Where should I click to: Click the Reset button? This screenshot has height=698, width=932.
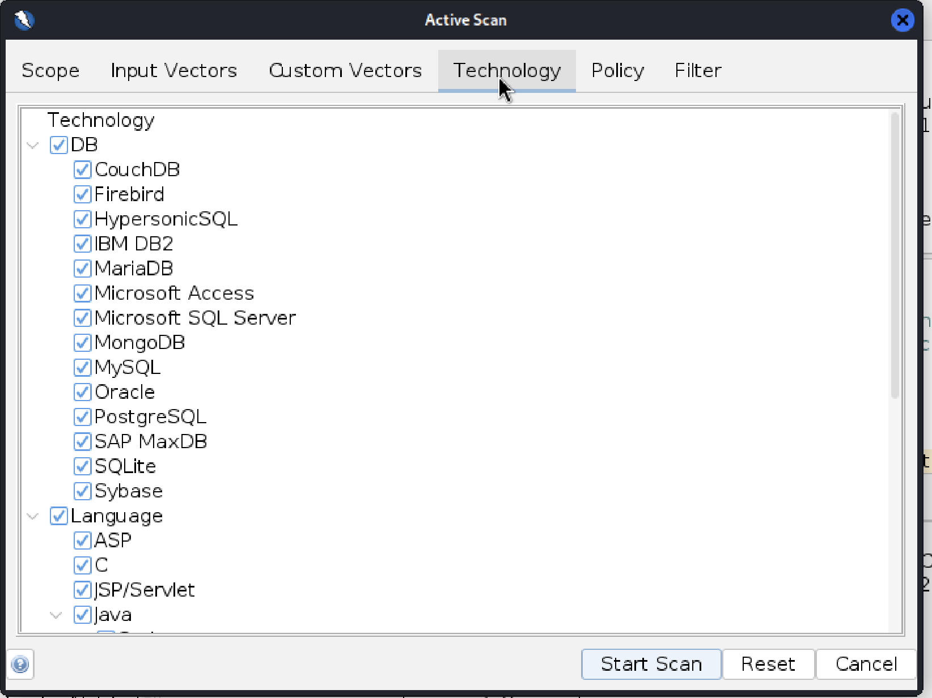click(768, 664)
